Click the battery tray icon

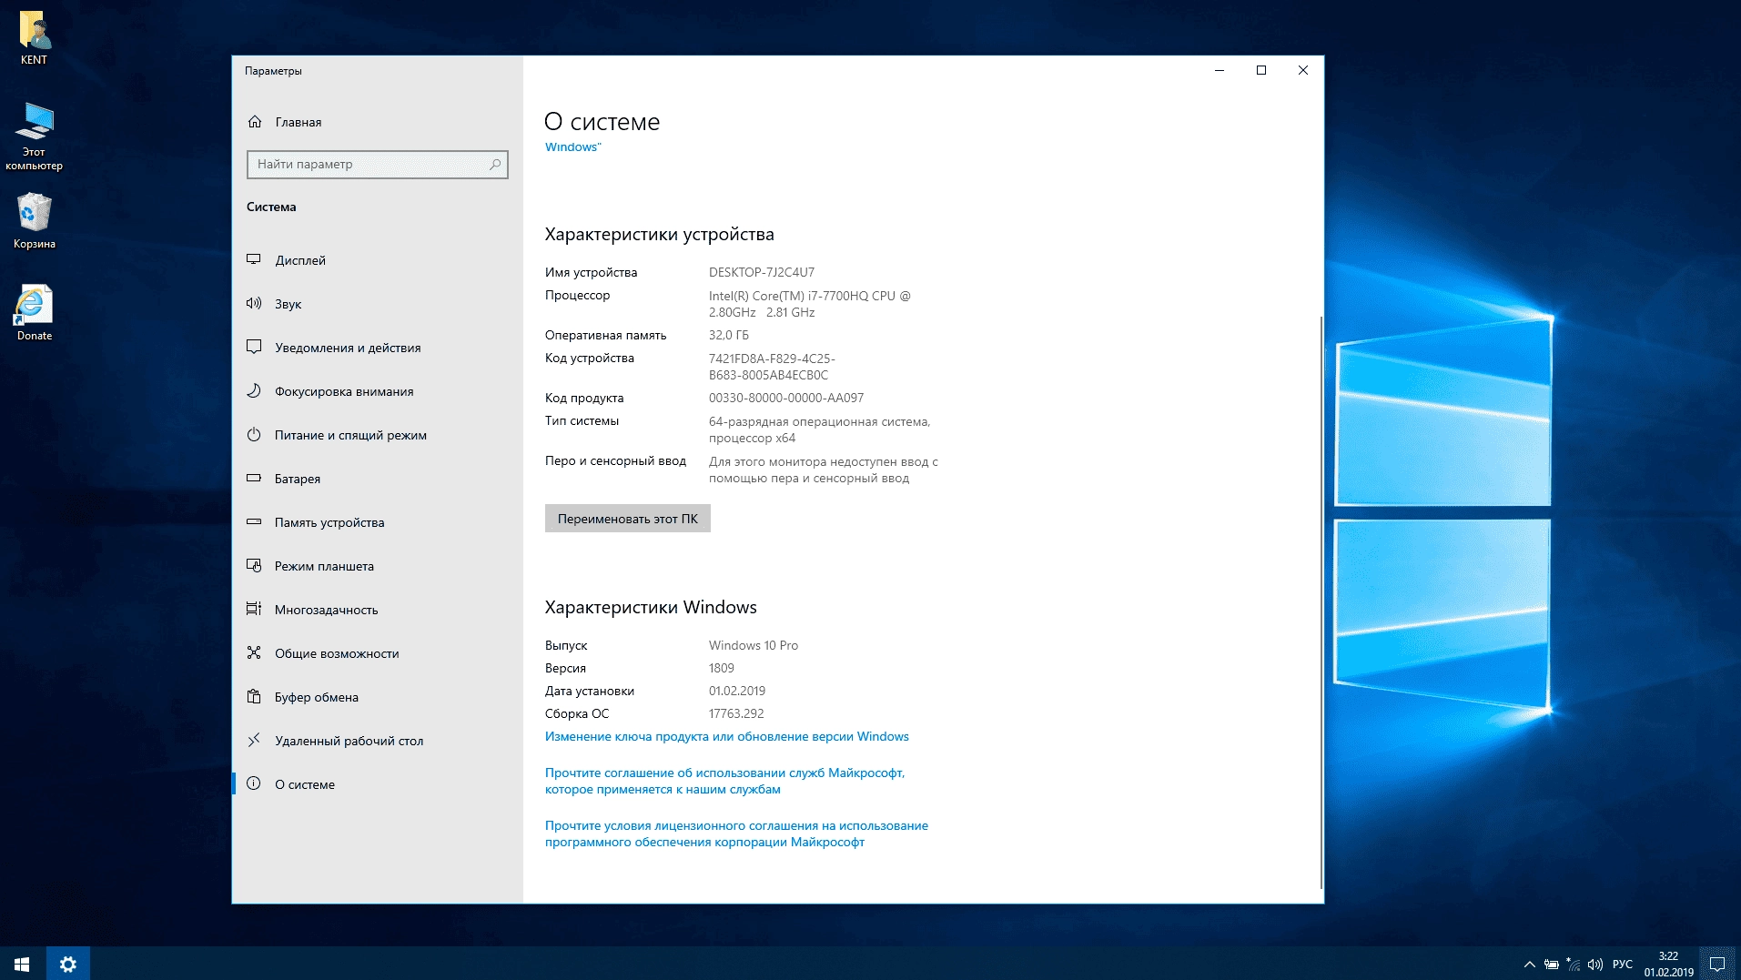tap(1552, 965)
